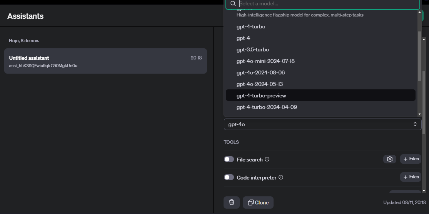Open File search settings gear
Image resolution: width=429 pixels, height=214 pixels.
pos(389,159)
